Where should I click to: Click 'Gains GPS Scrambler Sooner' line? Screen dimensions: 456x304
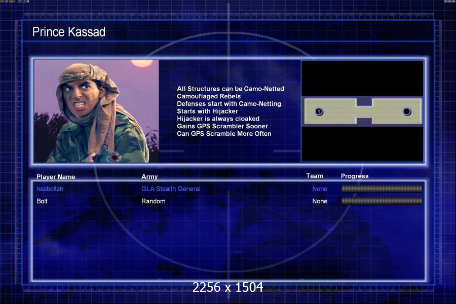tap(222, 126)
